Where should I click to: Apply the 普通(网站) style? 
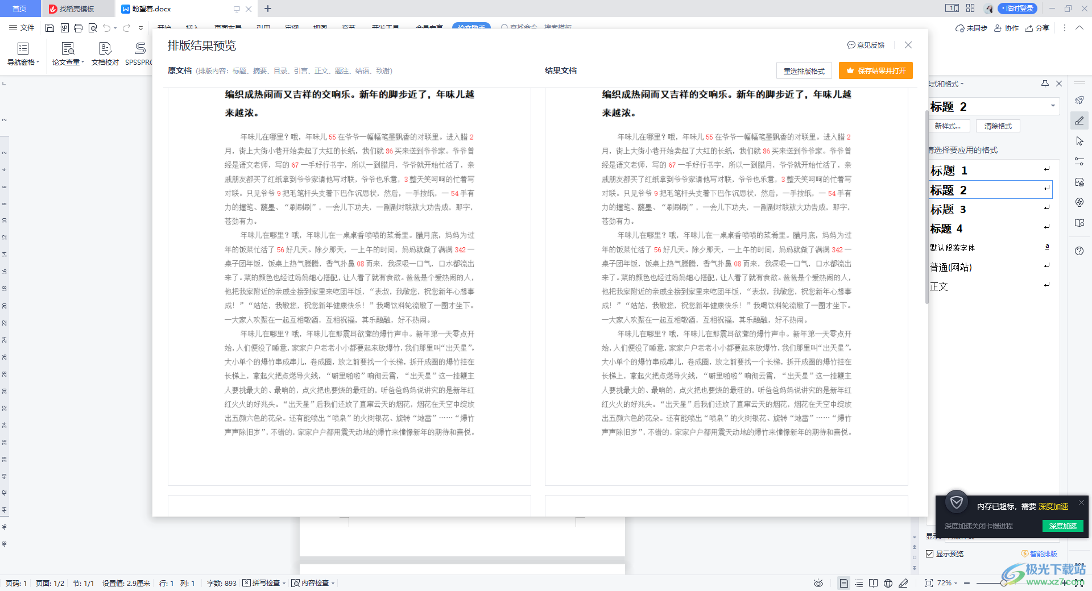pos(990,267)
